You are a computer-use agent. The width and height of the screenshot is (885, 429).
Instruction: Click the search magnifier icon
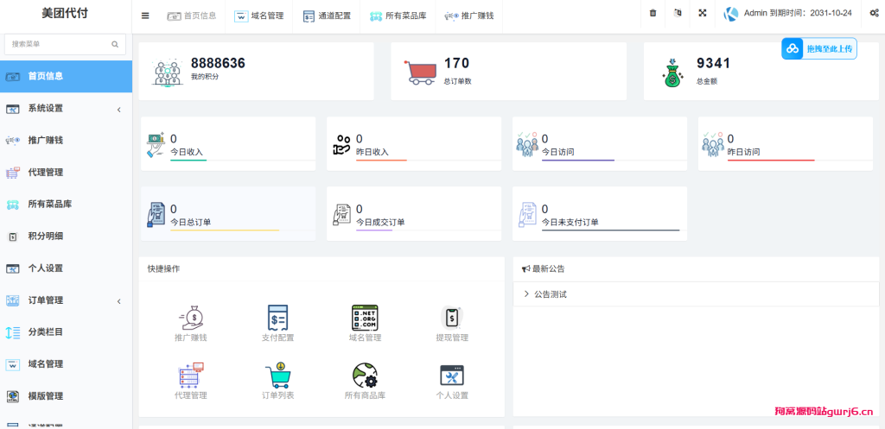tap(115, 44)
